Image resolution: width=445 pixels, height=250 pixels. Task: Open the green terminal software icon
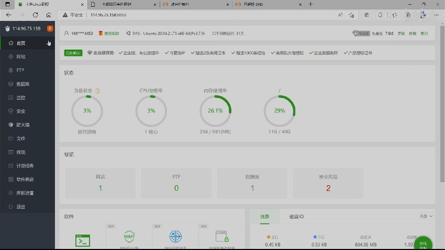tap(83, 241)
